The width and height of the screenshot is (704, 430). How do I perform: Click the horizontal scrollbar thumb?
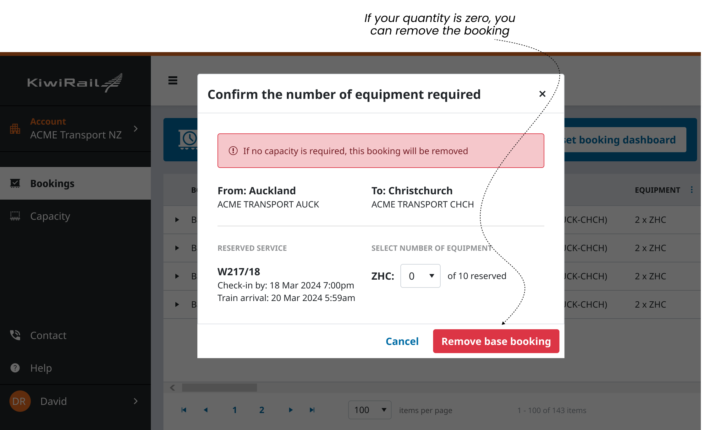coord(219,388)
